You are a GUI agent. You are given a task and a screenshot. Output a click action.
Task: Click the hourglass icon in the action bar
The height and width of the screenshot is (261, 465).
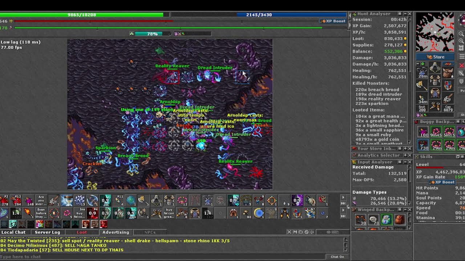coord(67,200)
